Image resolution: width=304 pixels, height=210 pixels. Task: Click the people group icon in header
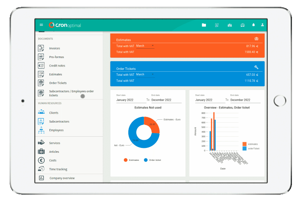click(230, 25)
